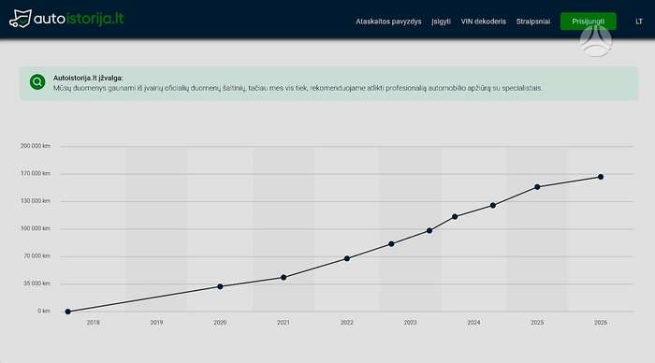This screenshot has height=363, width=655.
Task: Click the 2019 year label
Action: (x=156, y=323)
